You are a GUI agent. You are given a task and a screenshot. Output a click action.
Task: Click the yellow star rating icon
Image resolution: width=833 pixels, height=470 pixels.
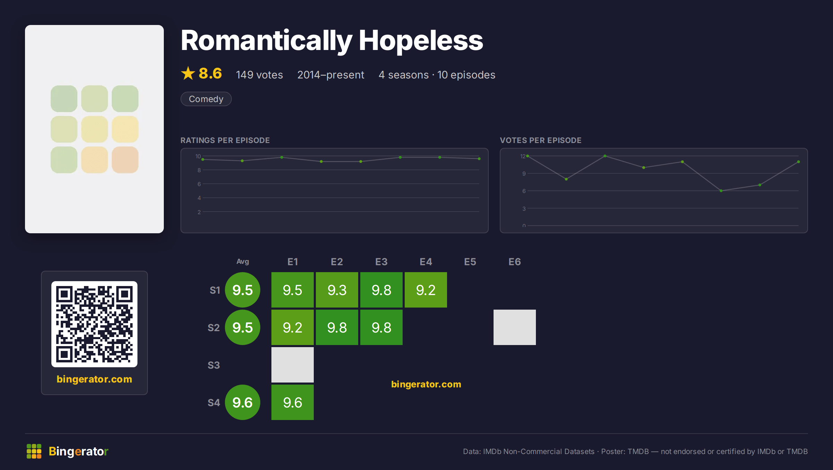pyautogui.click(x=188, y=73)
